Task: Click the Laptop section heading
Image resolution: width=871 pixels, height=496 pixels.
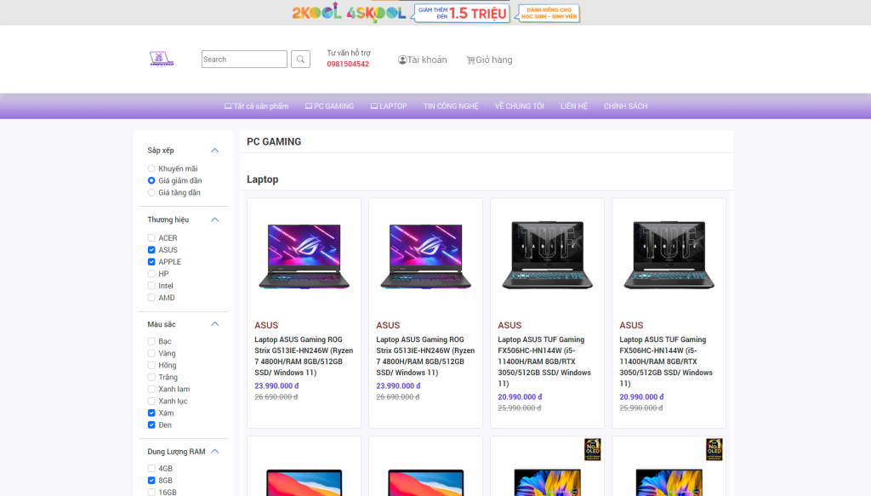Action: (x=263, y=180)
